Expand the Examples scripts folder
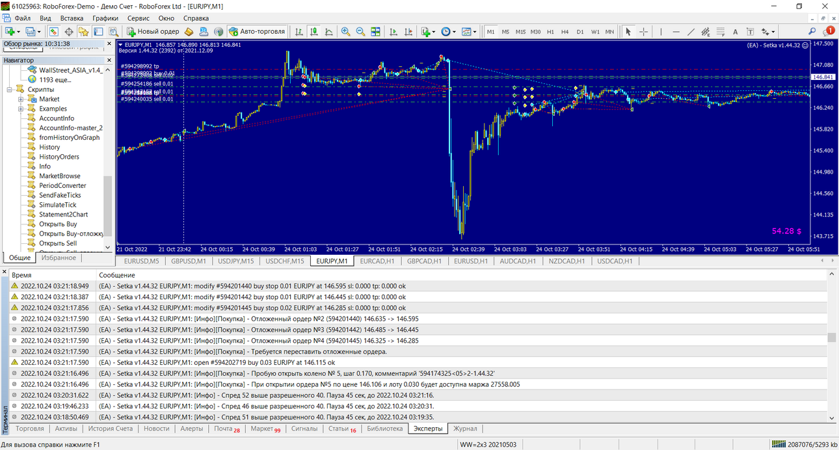The width and height of the screenshot is (839, 450). coord(21,109)
